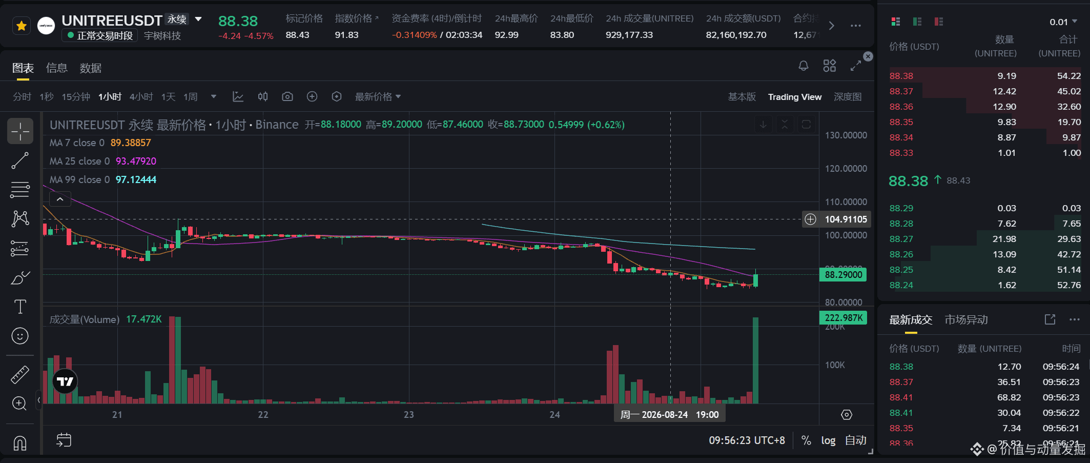Click the 88.38 ask price row in order book
Viewport: 1090px width, 463px height.
(985, 76)
